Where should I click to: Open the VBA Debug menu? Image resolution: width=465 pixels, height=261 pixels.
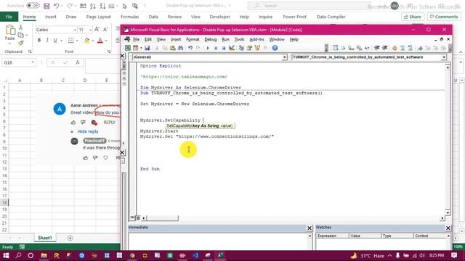pos(210,39)
